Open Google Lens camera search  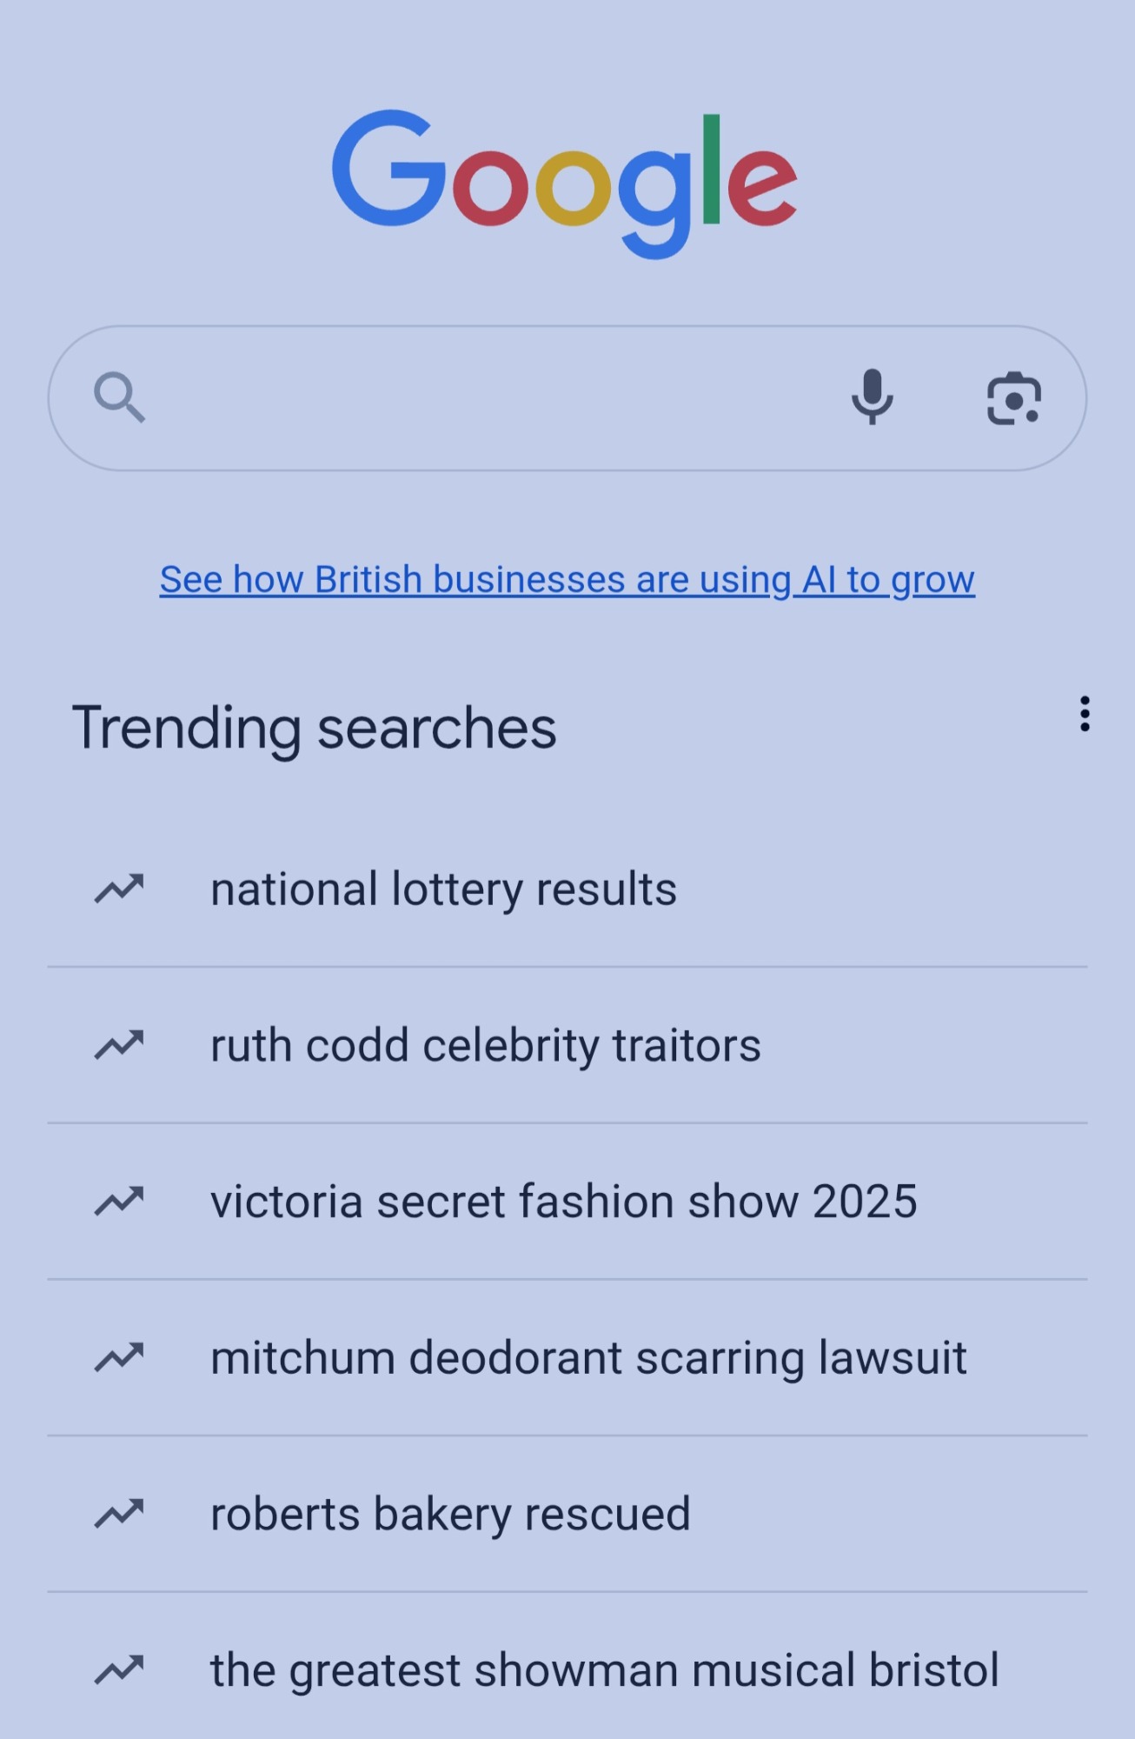(x=1013, y=399)
